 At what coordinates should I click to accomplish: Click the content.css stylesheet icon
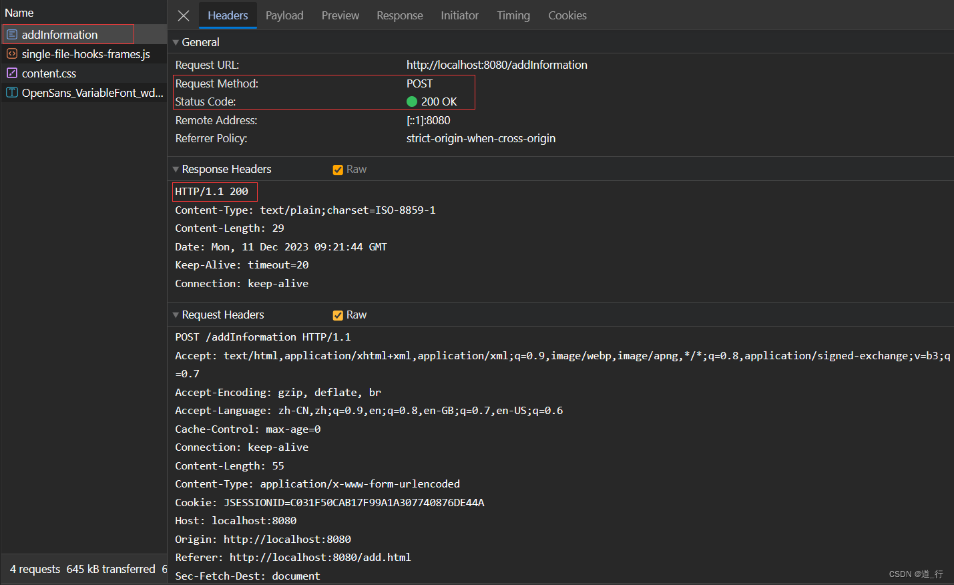(x=12, y=73)
